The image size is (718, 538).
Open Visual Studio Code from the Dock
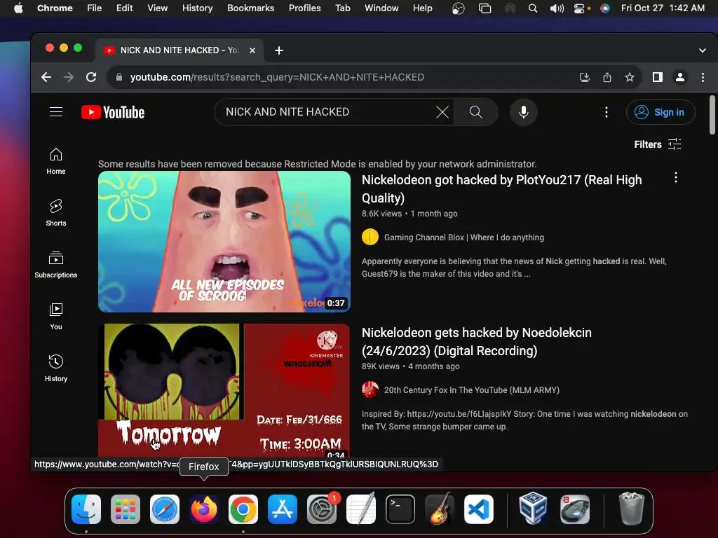click(478, 509)
